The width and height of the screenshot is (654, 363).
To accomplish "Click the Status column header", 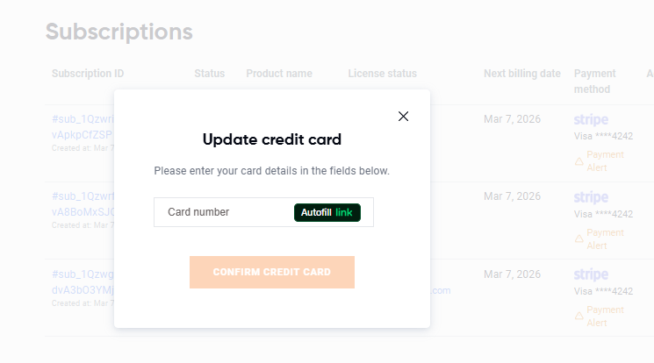I will click(x=209, y=74).
